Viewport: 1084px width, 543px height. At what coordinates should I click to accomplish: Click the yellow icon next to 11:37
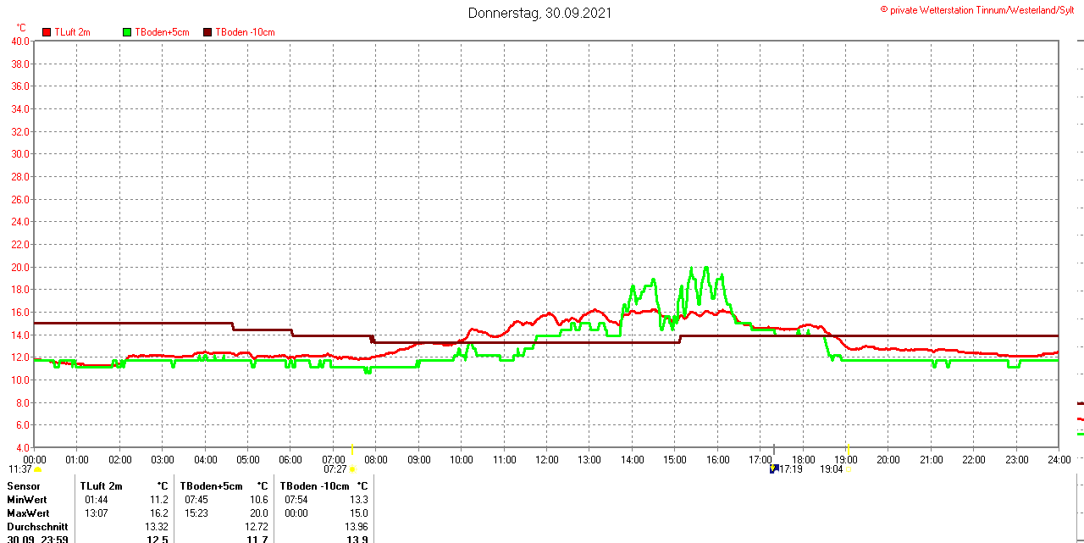pos(37,469)
